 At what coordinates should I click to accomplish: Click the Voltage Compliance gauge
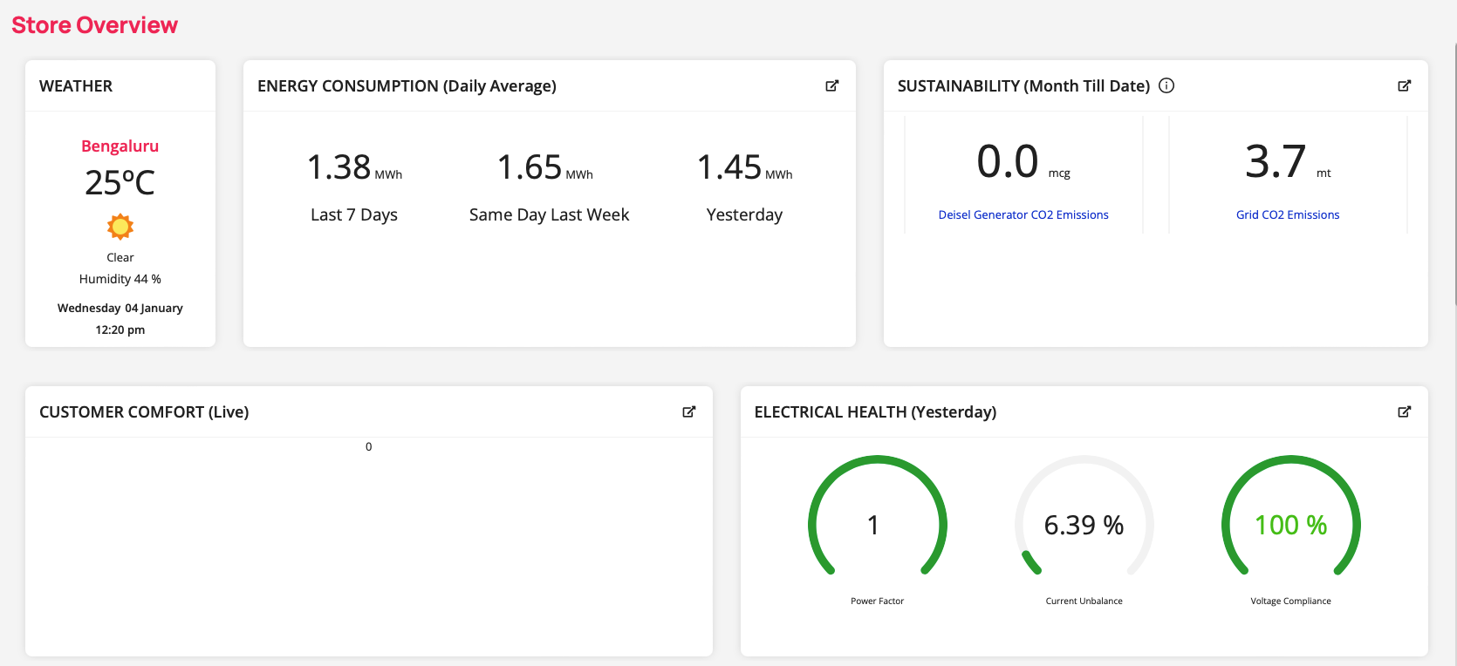point(1291,517)
